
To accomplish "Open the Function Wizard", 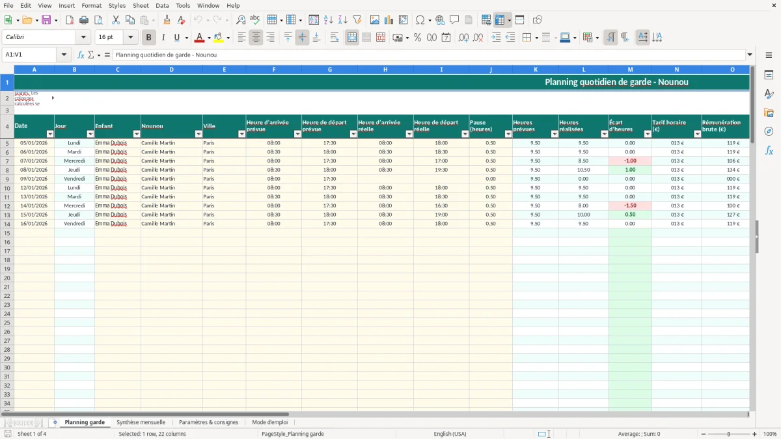I will (x=81, y=55).
